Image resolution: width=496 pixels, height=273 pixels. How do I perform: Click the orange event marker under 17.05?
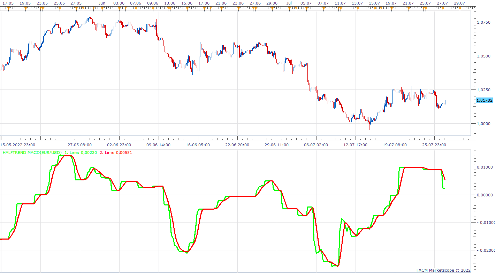pos(8,8)
